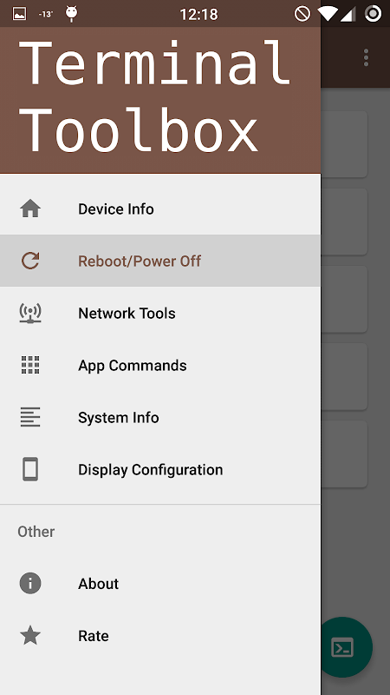Screen dimensions: 390x695
Task: Open the three-dot overflow menu
Action: (x=366, y=57)
